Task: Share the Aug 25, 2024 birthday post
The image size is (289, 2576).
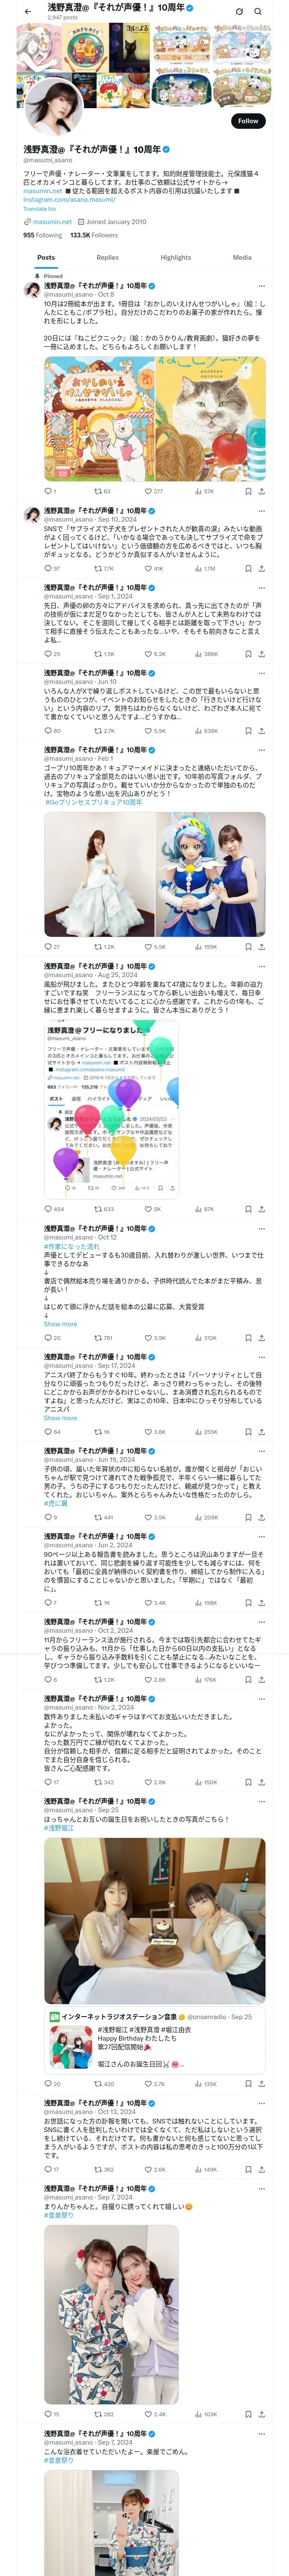Action: (261, 1209)
